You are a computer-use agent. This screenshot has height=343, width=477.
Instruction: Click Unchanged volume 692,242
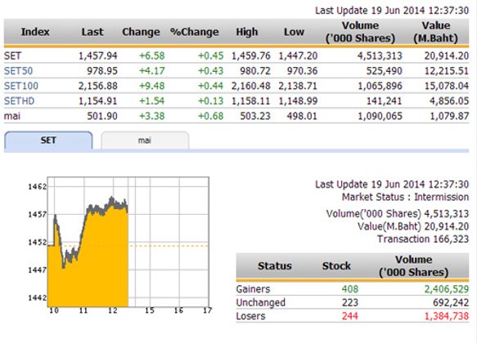coord(451,303)
